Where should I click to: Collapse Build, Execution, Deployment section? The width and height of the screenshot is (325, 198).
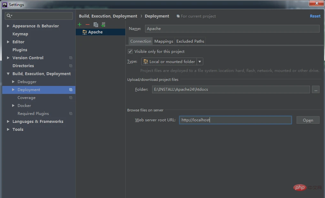click(8, 74)
